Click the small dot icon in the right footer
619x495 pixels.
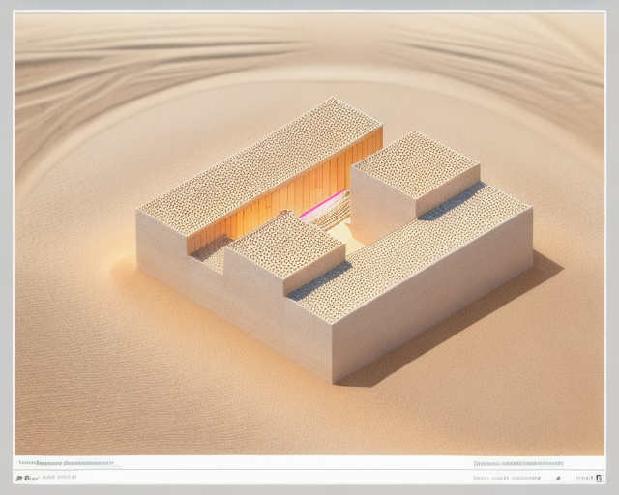[558, 478]
